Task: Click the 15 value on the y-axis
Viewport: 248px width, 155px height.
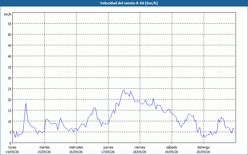Action: click(10, 110)
